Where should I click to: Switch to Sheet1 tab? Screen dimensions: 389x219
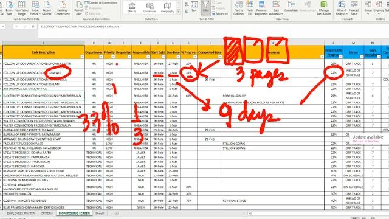pos(100,214)
